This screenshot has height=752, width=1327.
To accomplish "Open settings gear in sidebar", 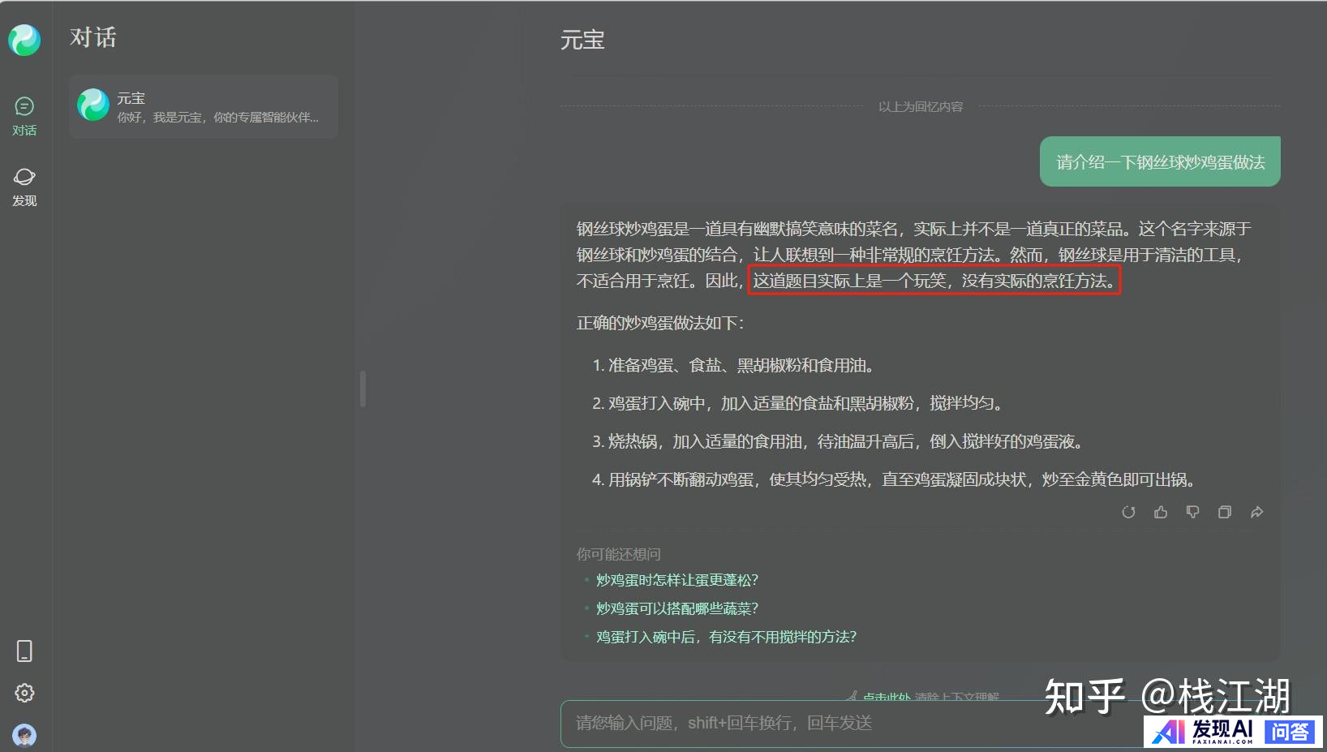I will pos(24,693).
